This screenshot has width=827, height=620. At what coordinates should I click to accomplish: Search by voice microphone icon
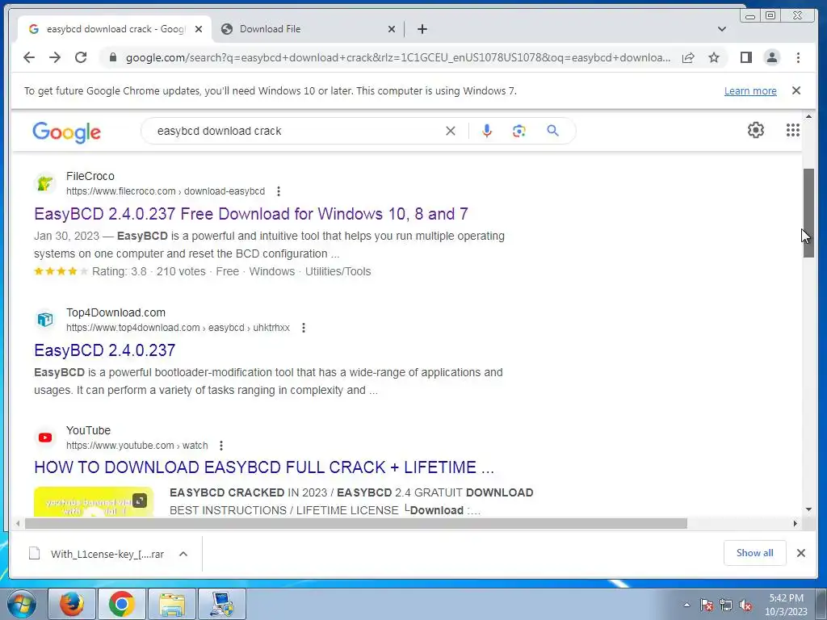point(487,131)
